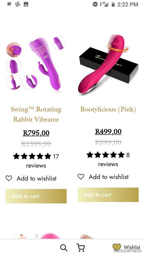View the pink Bootylicious product image

tap(108, 64)
